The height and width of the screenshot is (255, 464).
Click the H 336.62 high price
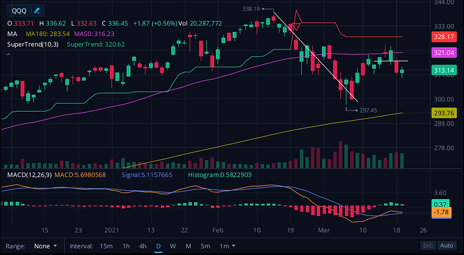coord(52,23)
